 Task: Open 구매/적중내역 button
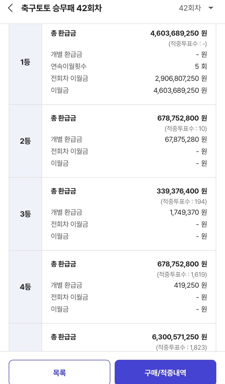click(165, 372)
